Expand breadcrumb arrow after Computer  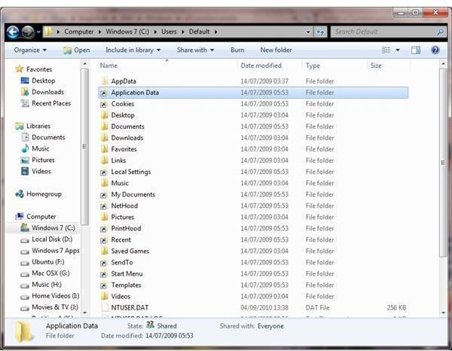pyautogui.click(x=99, y=32)
